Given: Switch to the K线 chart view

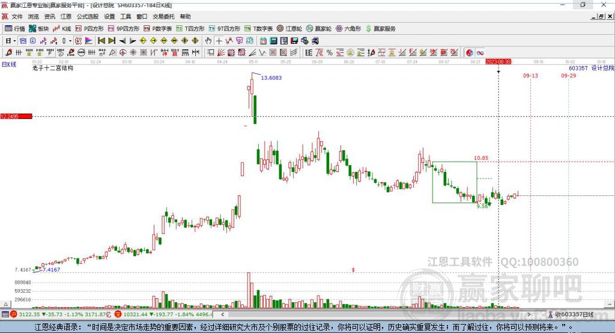Looking at the screenshot, I should click(62, 29).
